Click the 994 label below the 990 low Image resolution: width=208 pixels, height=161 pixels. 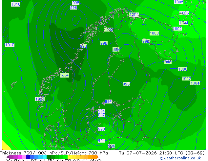(x=101, y=141)
